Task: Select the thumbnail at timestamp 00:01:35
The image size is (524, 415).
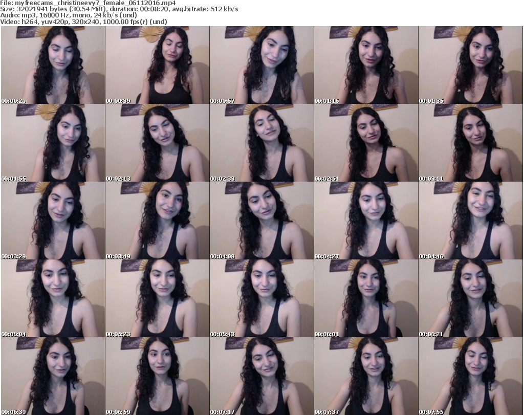Action: [471, 65]
